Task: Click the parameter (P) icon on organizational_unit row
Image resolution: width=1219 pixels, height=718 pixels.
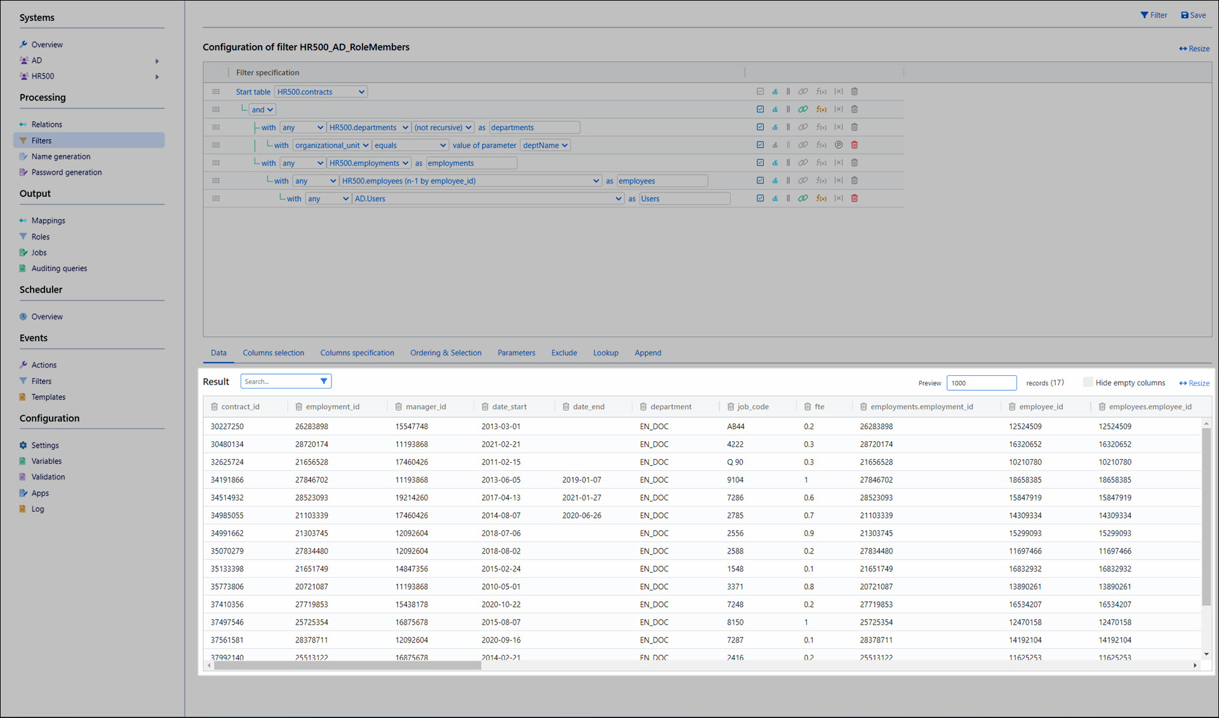Action: point(838,145)
